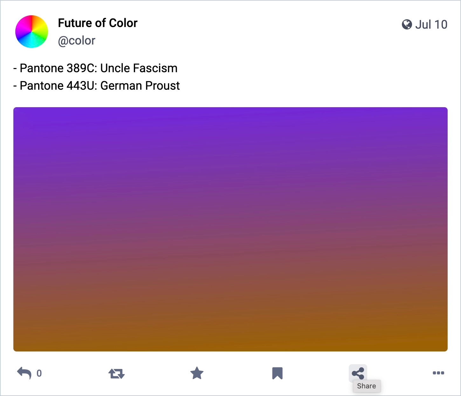Open the Future of Color profile name
Viewport: 461px width, 396px height.
[98, 23]
